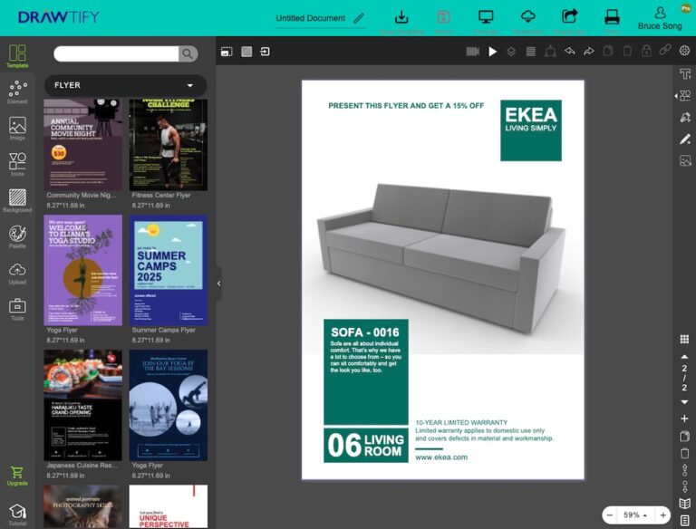Viewport: 696px width, 529px height.
Task: Toggle the grid view icon
Action: tap(684, 340)
